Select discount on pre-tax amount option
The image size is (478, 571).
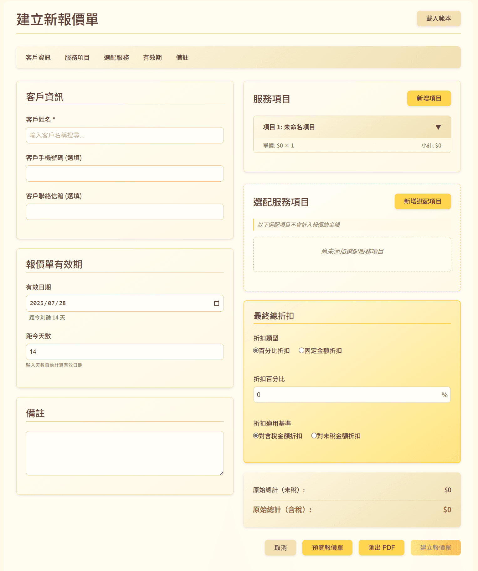(314, 436)
